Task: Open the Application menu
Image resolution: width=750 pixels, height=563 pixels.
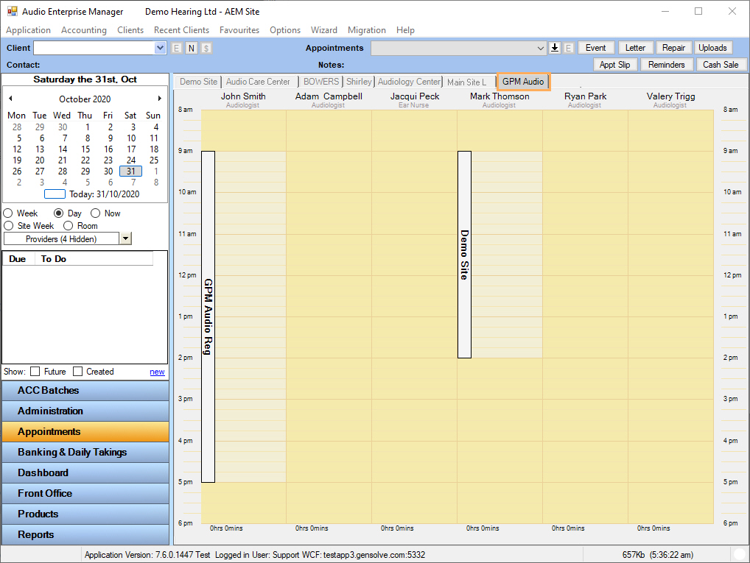Action: coord(28,30)
